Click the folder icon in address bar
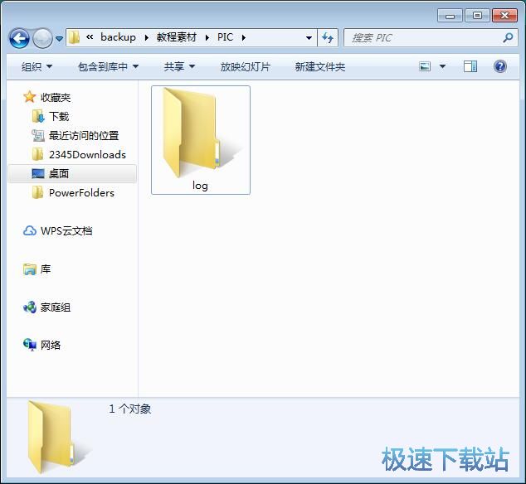The width and height of the screenshot is (526, 484). point(74,37)
